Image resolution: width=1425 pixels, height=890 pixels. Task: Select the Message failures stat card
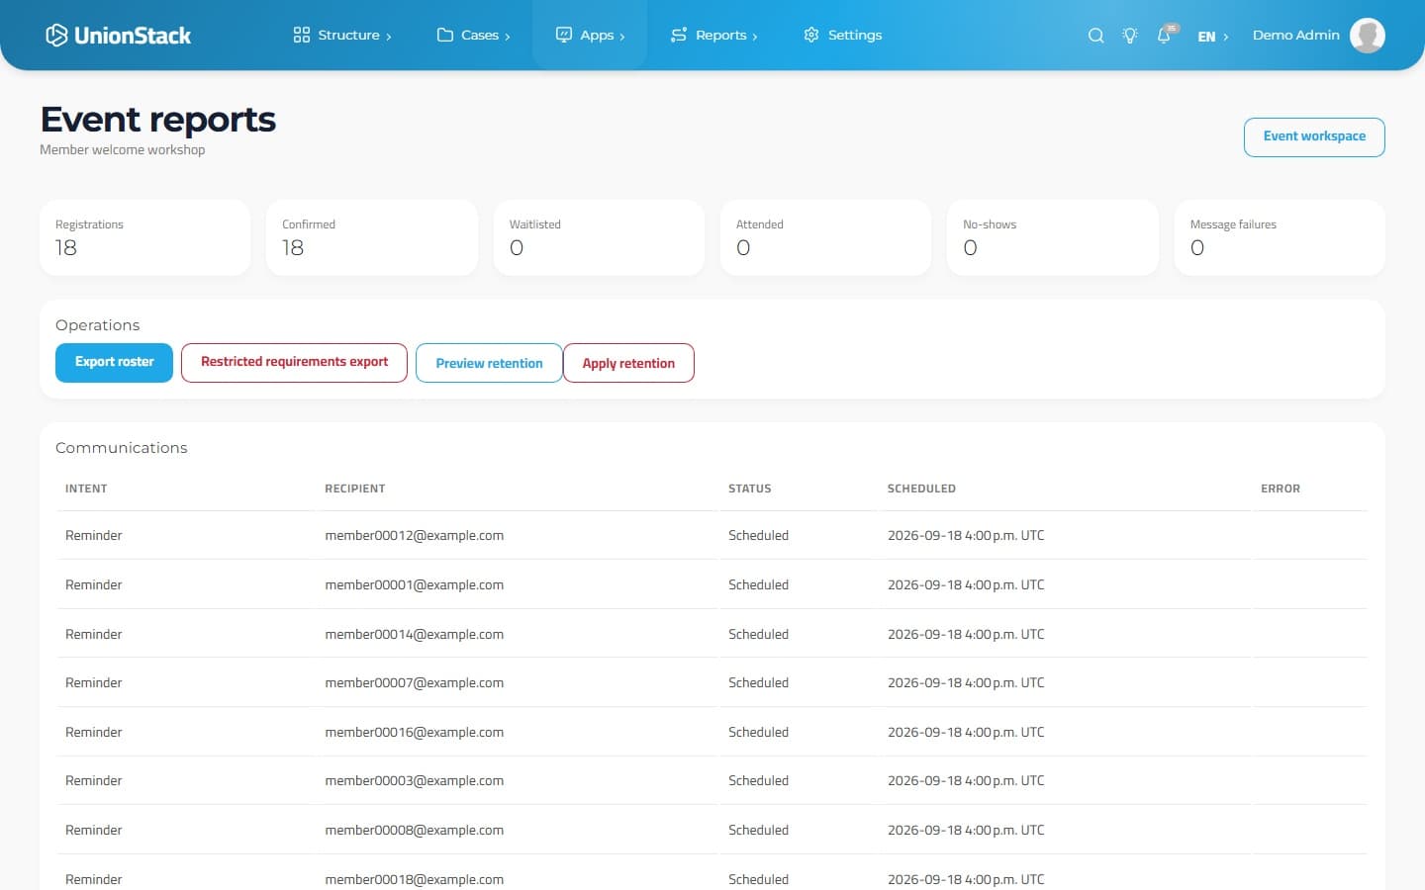pos(1280,237)
